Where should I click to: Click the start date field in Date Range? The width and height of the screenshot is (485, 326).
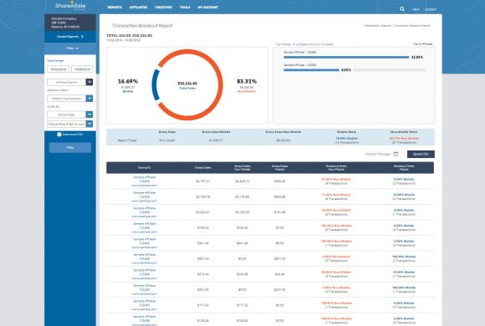(x=59, y=69)
